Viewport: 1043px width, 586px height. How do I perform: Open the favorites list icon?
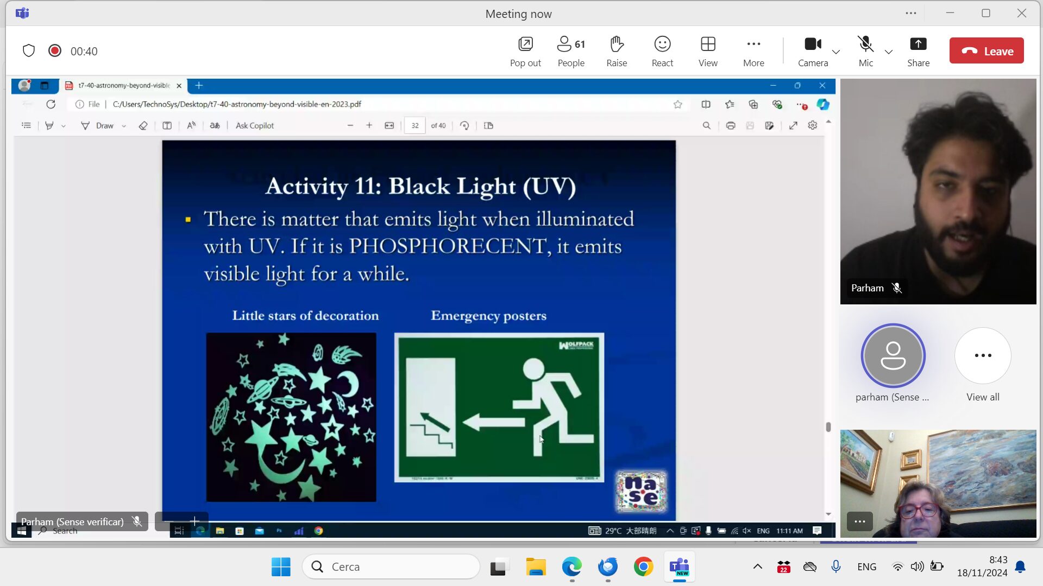click(x=730, y=104)
